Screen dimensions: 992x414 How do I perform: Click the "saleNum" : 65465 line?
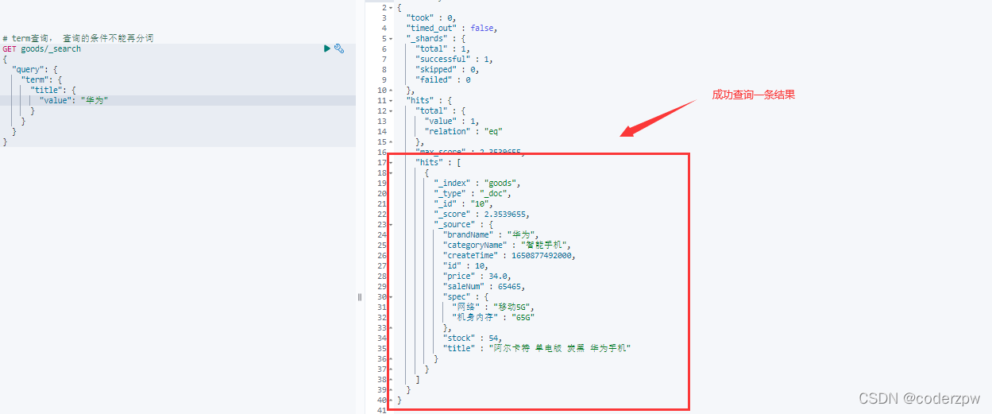(484, 286)
